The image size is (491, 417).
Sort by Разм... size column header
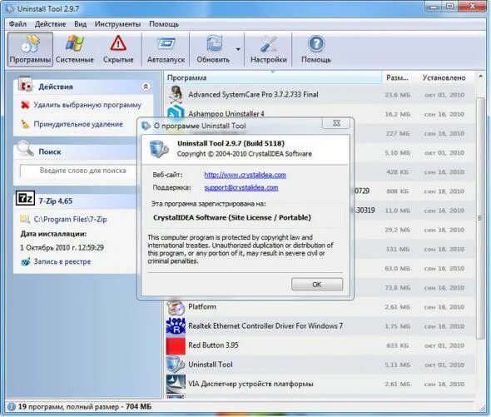397,77
